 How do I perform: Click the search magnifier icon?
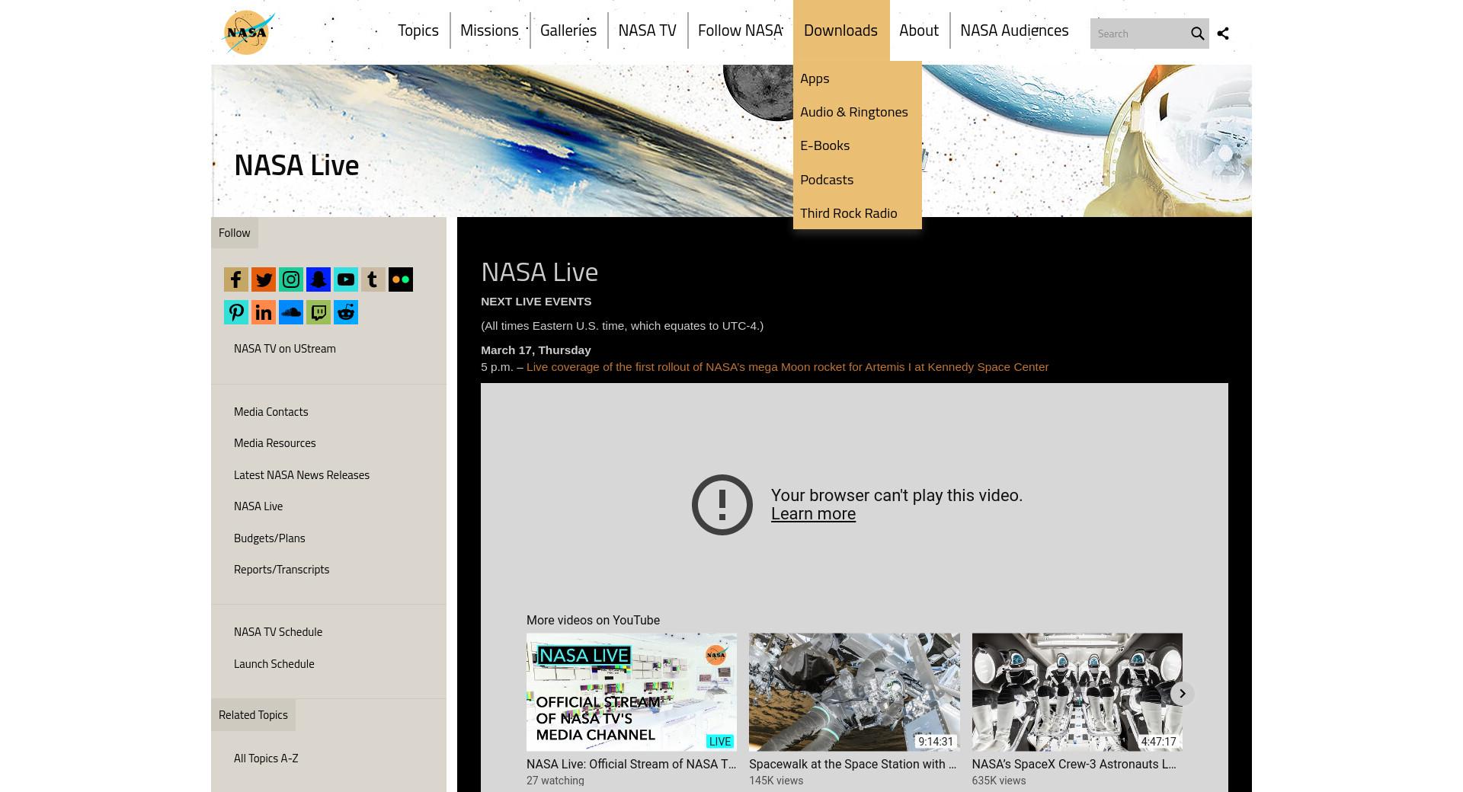(1197, 34)
